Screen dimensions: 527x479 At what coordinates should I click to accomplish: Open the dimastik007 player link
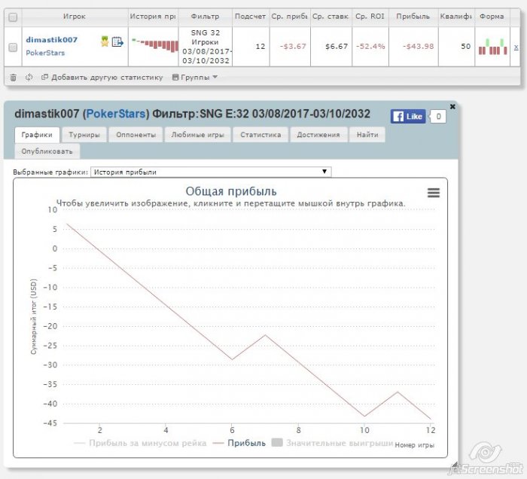coord(51,40)
